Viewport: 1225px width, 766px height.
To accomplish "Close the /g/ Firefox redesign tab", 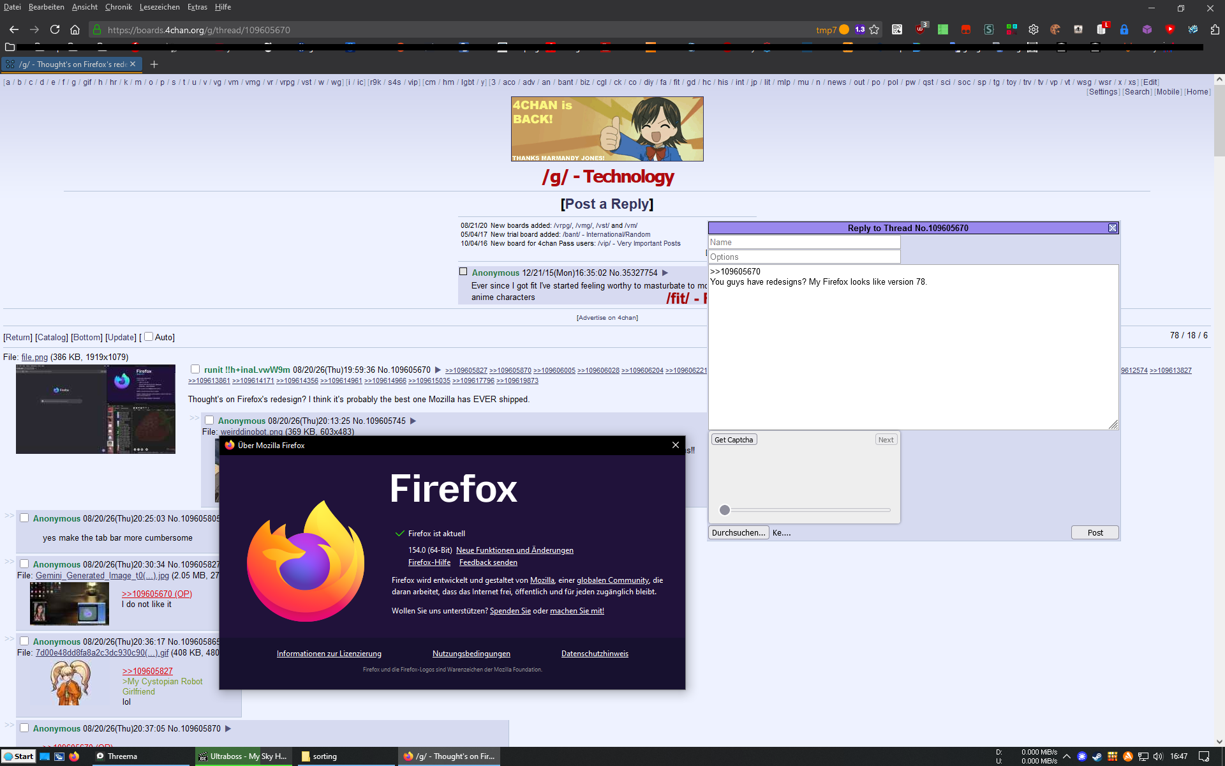I will 133,64.
